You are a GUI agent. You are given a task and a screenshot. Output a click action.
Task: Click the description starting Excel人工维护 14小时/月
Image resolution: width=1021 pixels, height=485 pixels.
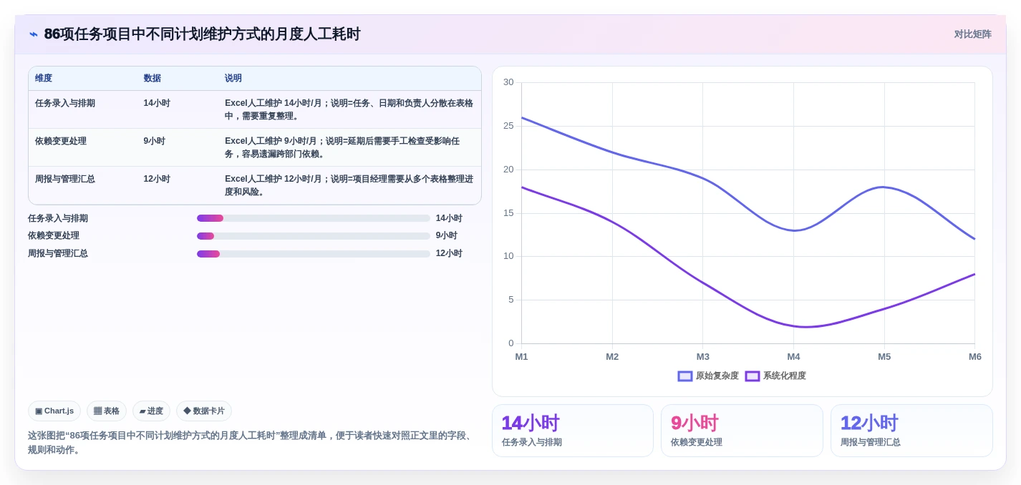(x=349, y=109)
